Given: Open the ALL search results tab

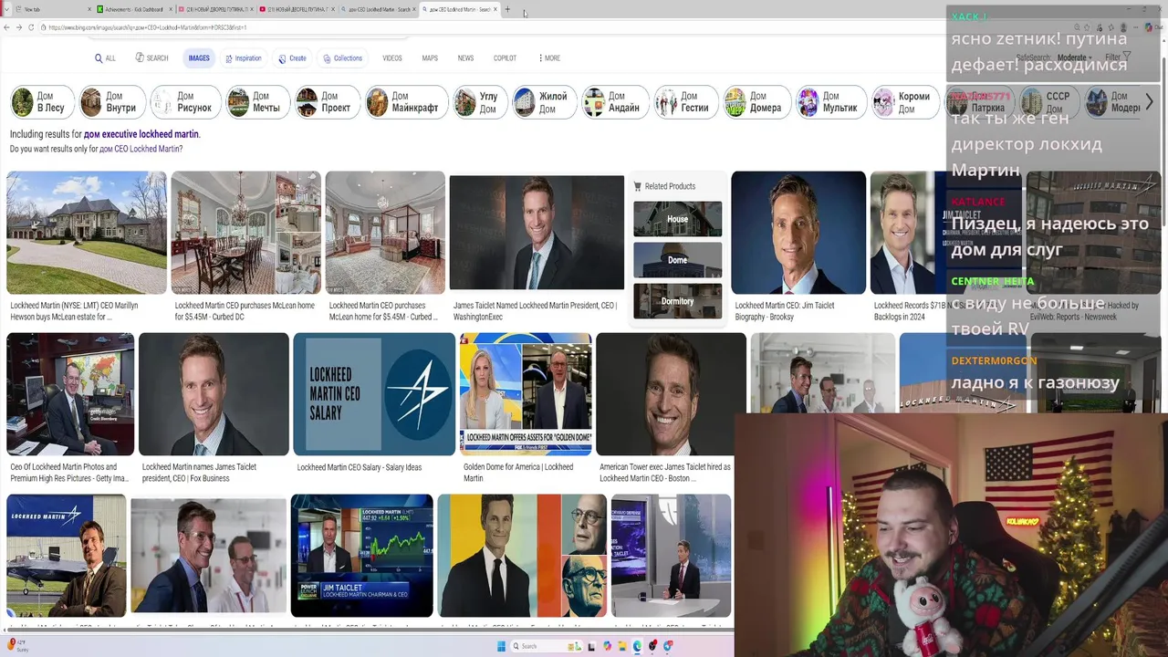Looking at the screenshot, I should (x=105, y=58).
